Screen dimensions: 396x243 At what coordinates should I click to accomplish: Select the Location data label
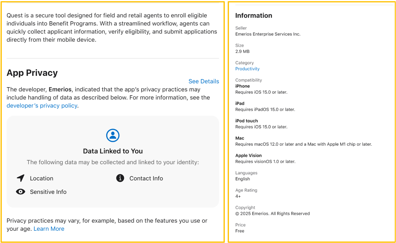point(41,178)
